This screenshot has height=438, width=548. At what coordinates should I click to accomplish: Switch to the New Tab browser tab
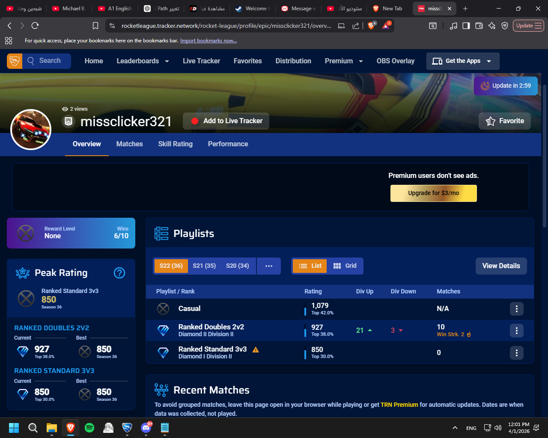[389, 9]
